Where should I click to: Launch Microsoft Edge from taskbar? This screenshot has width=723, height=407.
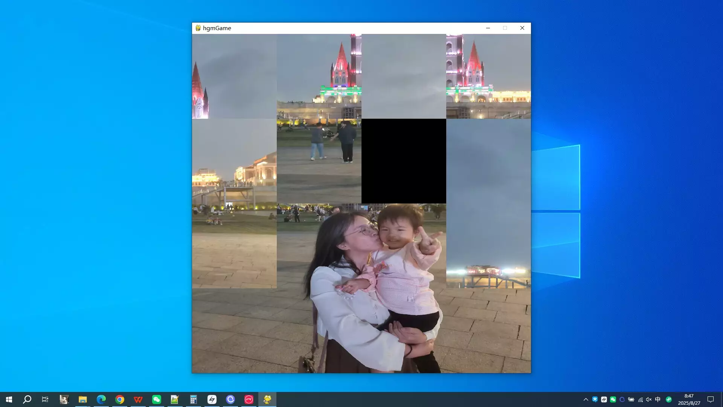pos(101,399)
